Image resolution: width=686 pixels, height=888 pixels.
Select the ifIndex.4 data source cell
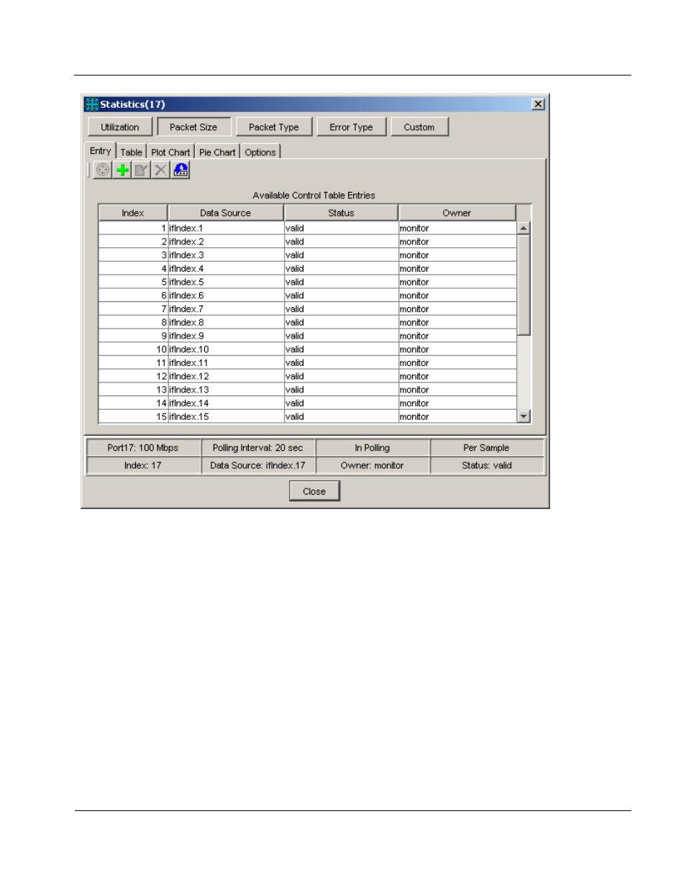pos(226,269)
